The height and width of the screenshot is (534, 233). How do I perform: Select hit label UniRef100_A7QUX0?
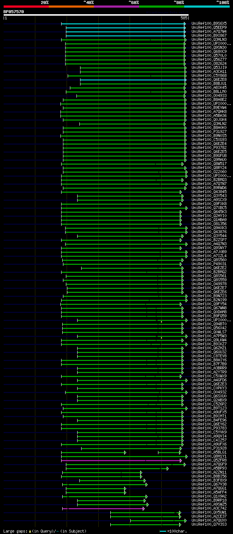[209, 520]
